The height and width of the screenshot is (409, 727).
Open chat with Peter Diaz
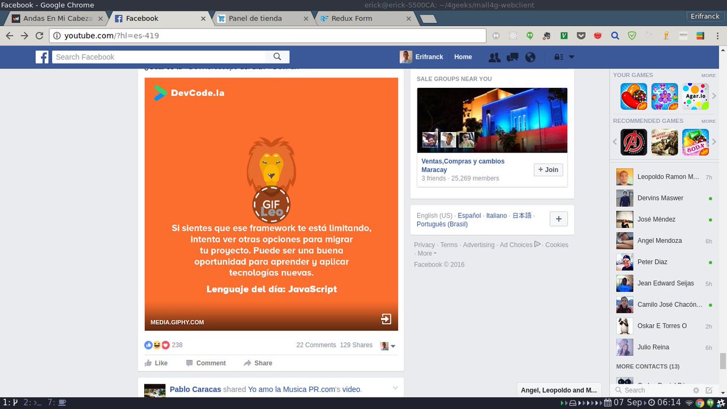(x=664, y=262)
